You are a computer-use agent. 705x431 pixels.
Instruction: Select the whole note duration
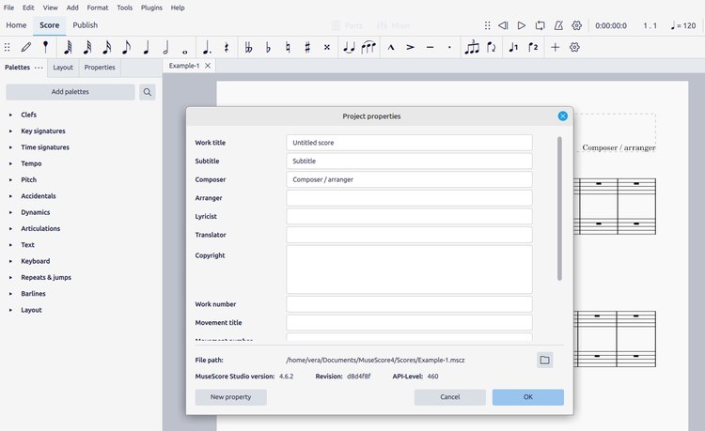(x=185, y=51)
